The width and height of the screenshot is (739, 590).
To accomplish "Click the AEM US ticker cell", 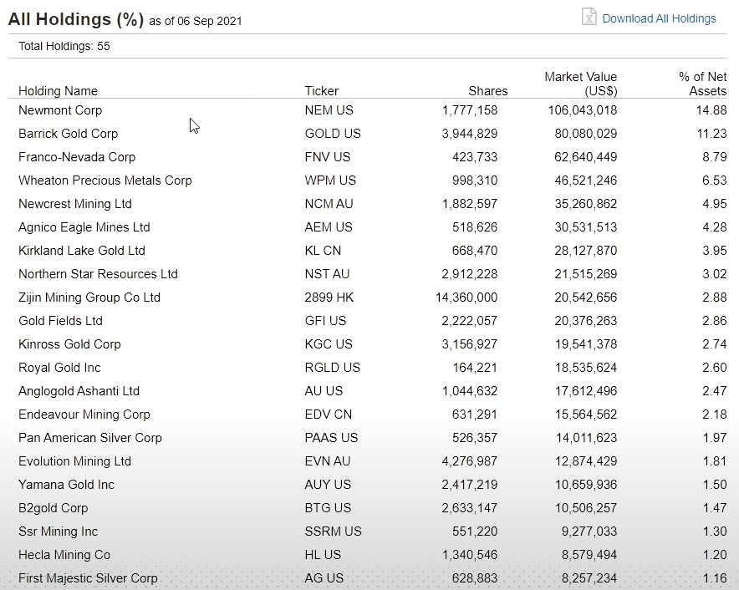I will click(329, 227).
